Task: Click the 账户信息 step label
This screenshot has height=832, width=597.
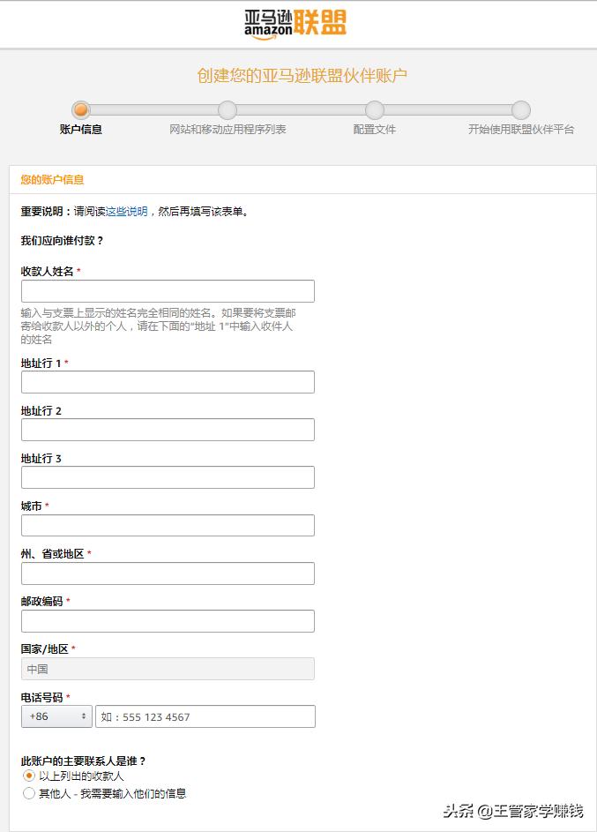Action: pyautogui.click(x=80, y=129)
